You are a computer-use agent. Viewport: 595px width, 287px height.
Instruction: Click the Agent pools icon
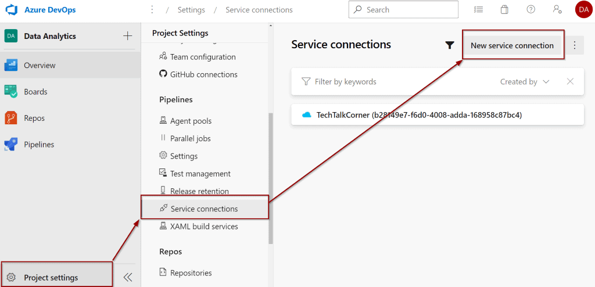click(163, 120)
